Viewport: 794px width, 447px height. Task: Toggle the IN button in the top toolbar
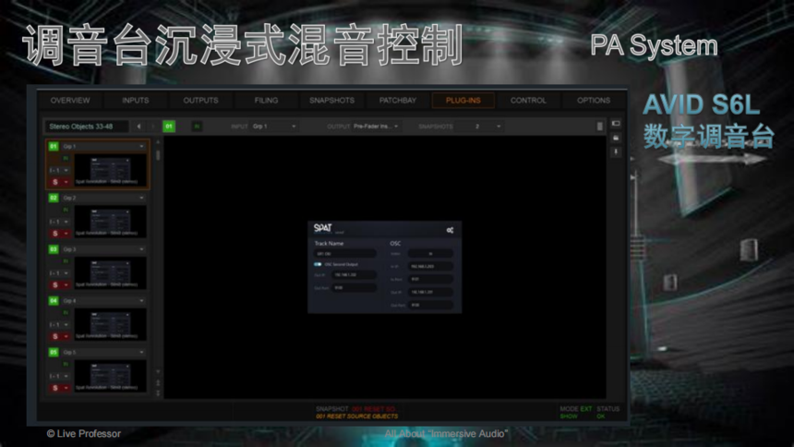[x=197, y=127]
